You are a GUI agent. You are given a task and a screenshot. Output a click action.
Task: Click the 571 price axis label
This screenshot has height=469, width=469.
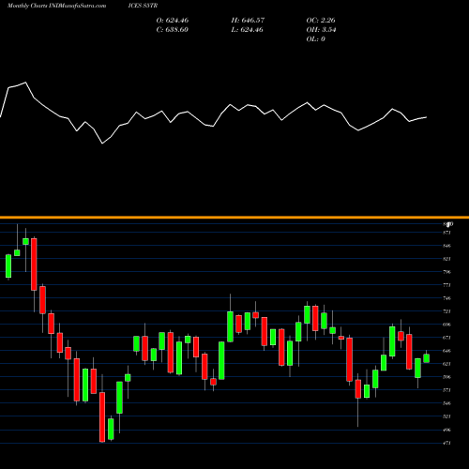pyautogui.click(x=446, y=390)
